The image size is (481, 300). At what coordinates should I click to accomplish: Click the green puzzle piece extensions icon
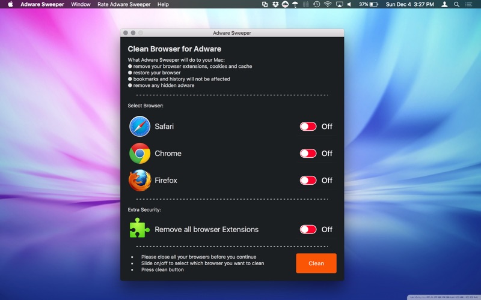(139, 228)
